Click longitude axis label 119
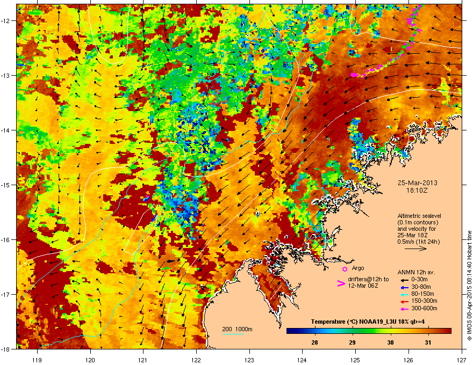Viewport: 473px width, 365px height. pyautogui.click(x=37, y=360)
